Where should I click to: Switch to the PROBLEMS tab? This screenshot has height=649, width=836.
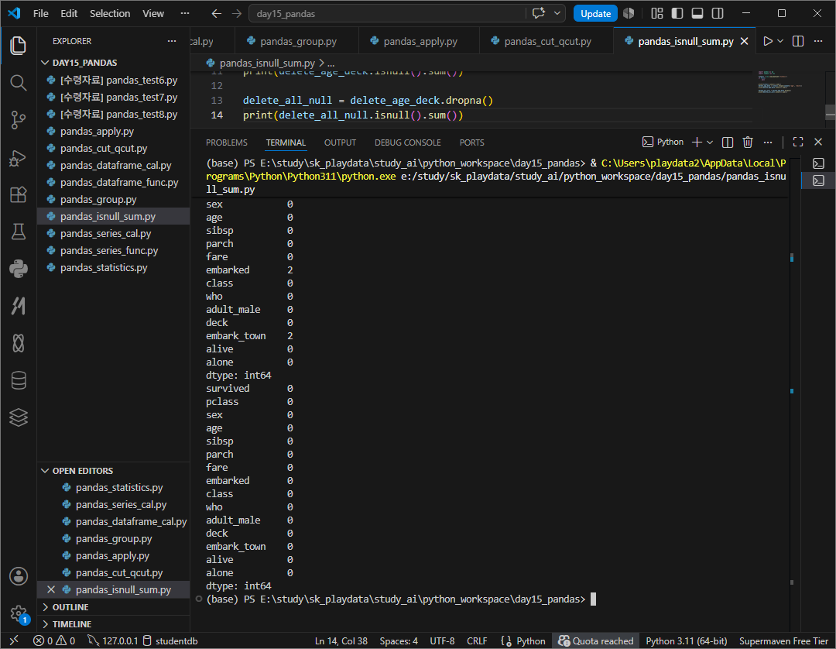click(x=227, y=143)
